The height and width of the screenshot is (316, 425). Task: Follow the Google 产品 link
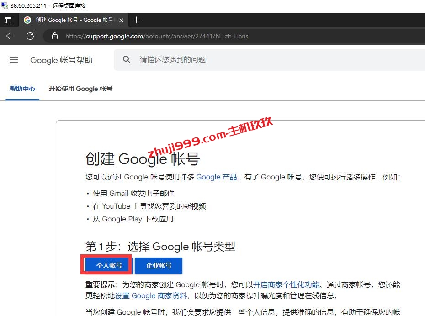[x=217, y=177]
